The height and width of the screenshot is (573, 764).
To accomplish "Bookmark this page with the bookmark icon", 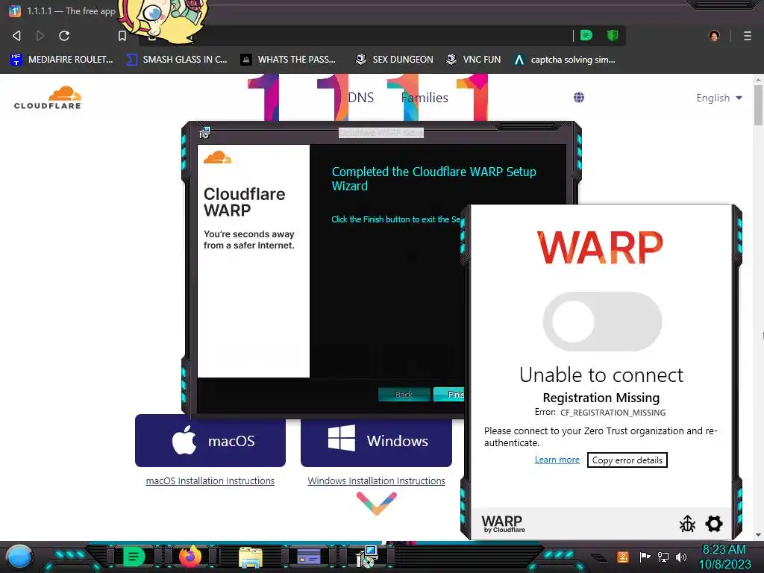I will (x=122, y=36).
